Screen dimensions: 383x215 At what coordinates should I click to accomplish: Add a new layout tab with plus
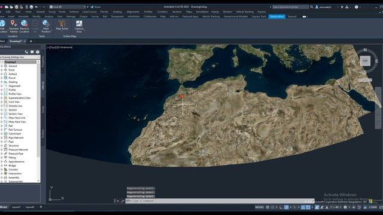(x=41, y=207)
